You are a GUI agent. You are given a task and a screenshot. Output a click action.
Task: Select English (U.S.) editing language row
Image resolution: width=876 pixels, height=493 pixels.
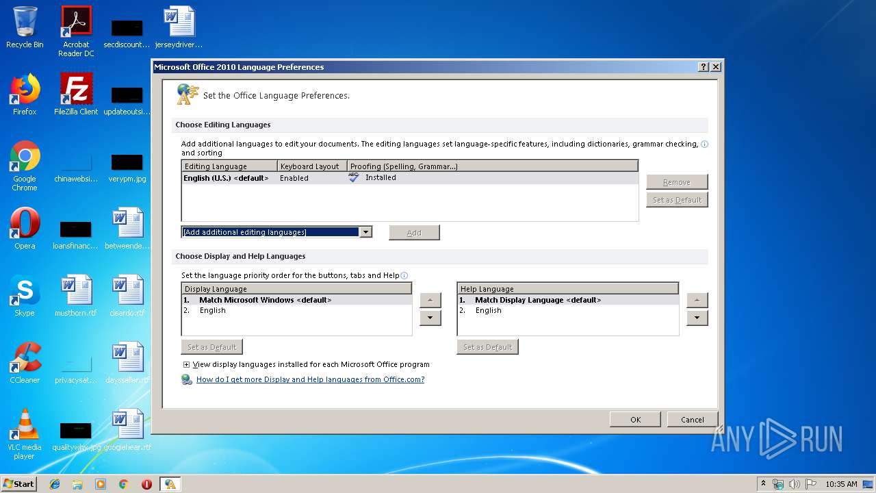click(x=409, y=177)
